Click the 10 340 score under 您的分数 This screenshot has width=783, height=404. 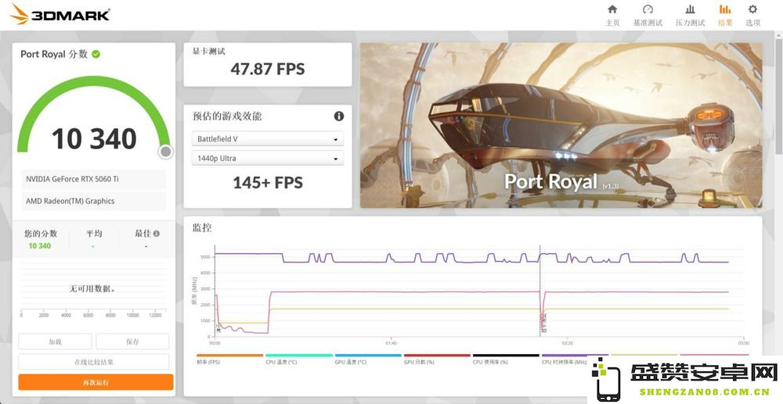39,246
